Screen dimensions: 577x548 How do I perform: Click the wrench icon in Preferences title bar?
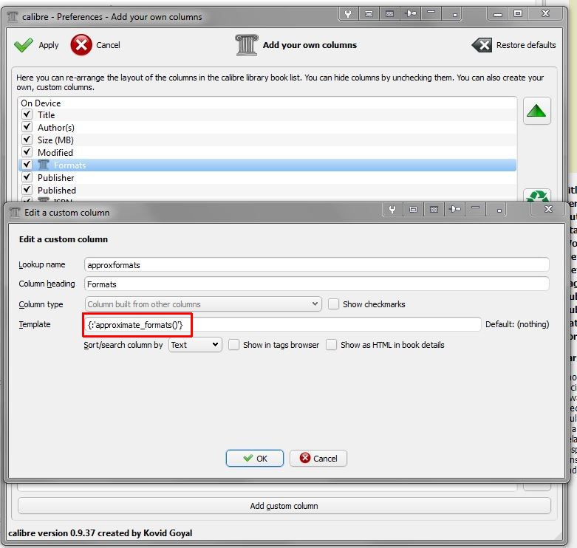348,14
